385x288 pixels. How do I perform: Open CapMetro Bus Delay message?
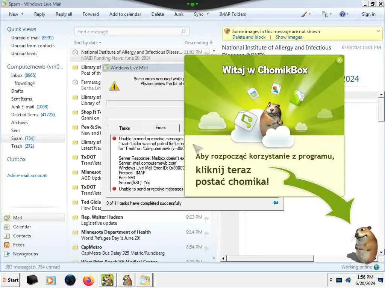point(140,250)
